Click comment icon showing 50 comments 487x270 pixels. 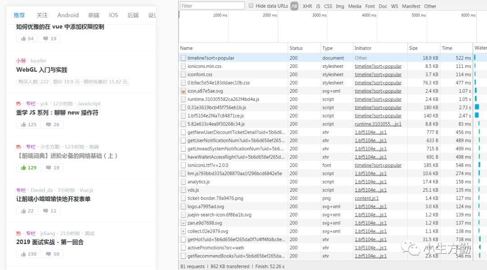[48, 254]
